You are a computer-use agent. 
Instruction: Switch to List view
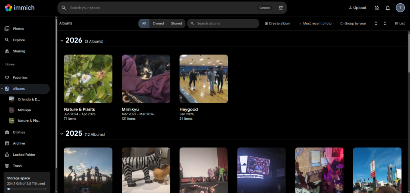(400, 24)
